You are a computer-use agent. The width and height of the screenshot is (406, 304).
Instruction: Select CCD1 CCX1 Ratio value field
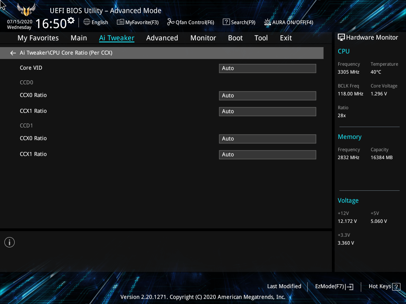[268, 155]
